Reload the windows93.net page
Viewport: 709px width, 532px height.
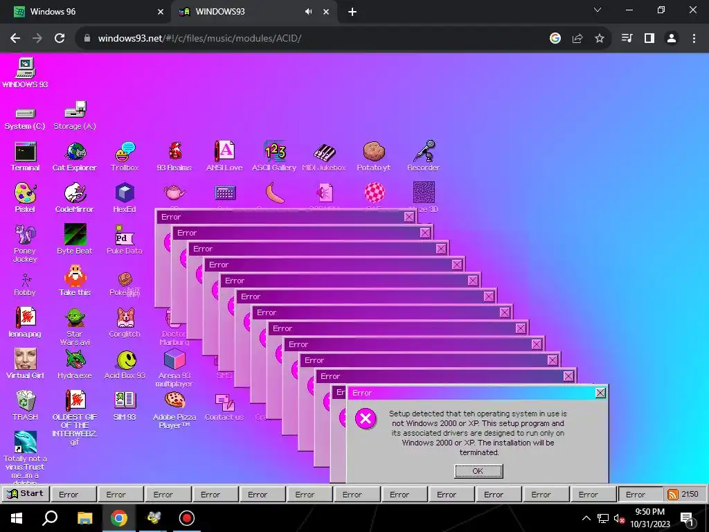60,39
